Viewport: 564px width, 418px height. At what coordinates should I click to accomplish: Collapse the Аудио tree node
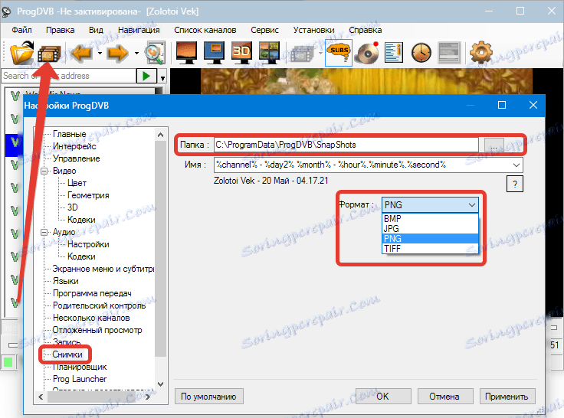pos(44,232)
